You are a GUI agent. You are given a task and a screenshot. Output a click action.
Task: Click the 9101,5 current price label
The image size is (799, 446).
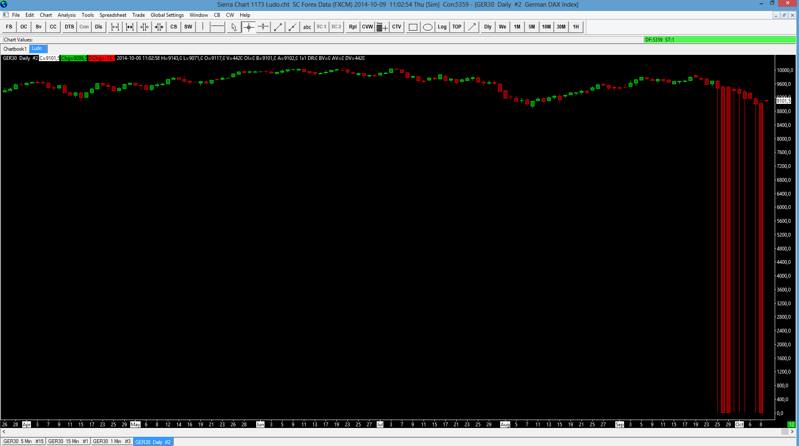(x=784, y=101)
